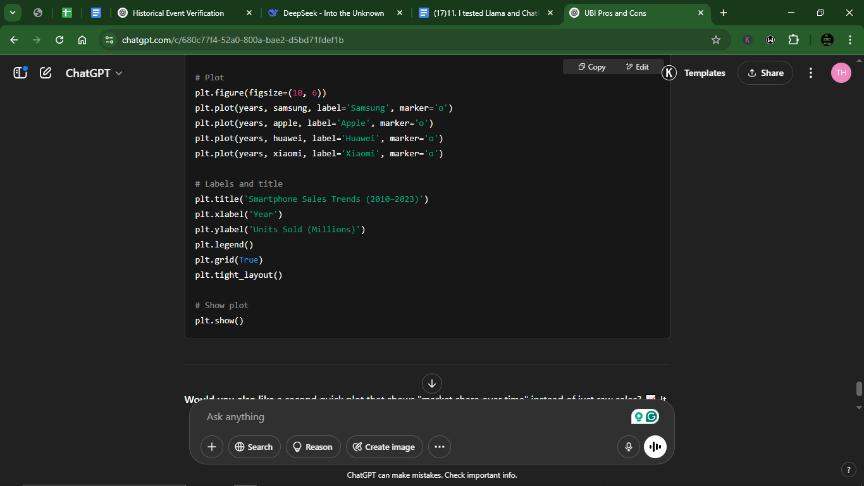Edit the code block

(637, 66)
